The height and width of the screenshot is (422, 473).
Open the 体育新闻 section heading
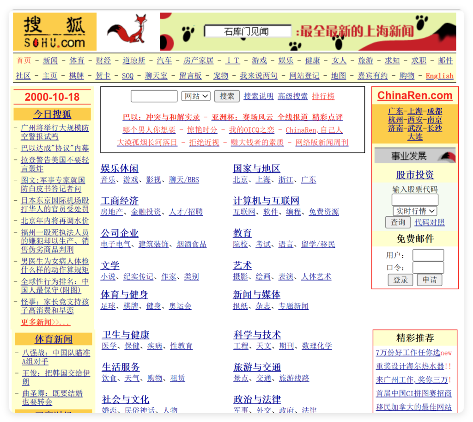point(54,339)
